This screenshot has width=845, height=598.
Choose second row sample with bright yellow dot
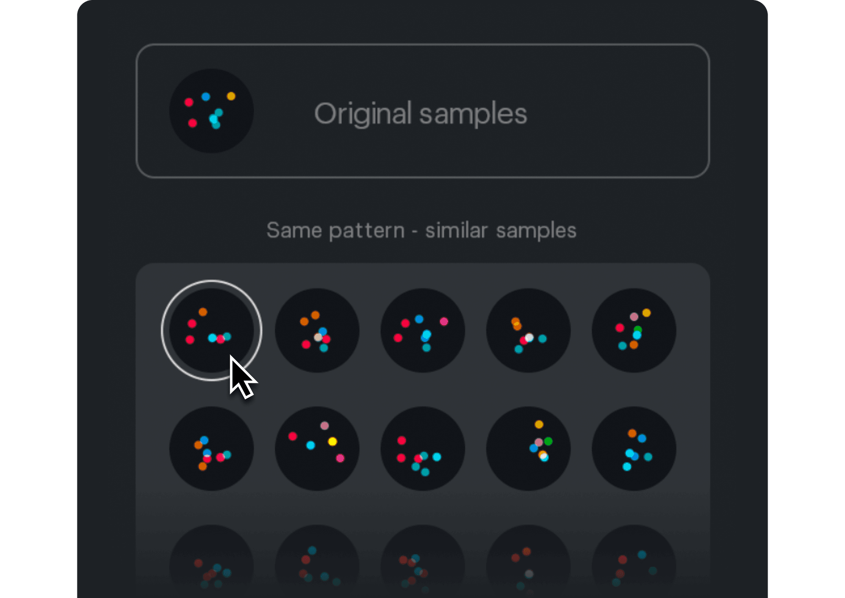pyautogui.click(x=317, y=448)
